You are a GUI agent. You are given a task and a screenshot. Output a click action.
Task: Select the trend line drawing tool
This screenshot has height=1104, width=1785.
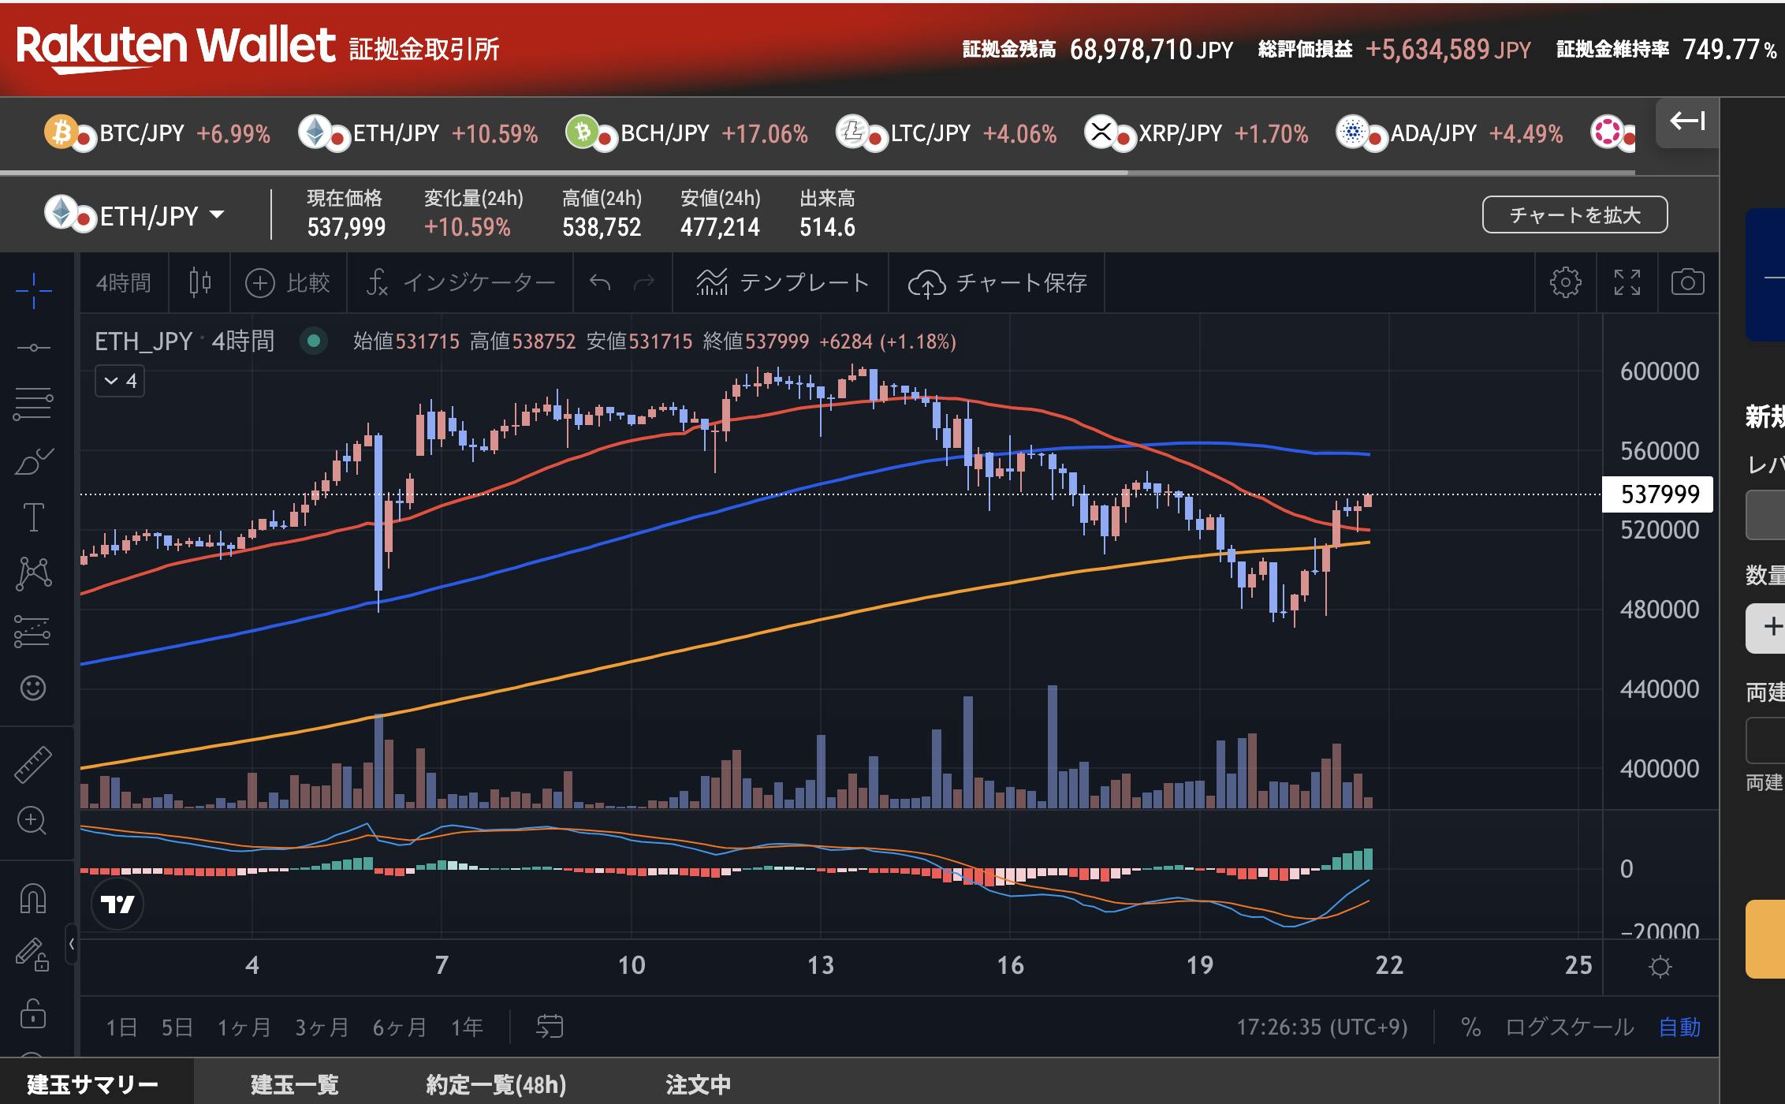(34, 348)
